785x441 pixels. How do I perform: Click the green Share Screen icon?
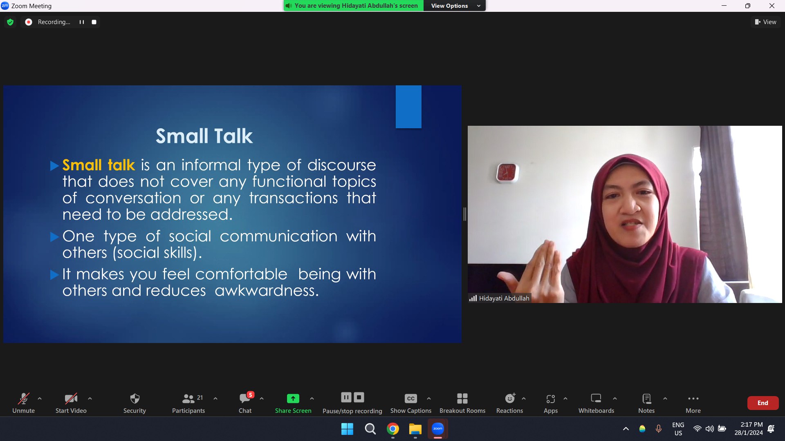point(293,399)
